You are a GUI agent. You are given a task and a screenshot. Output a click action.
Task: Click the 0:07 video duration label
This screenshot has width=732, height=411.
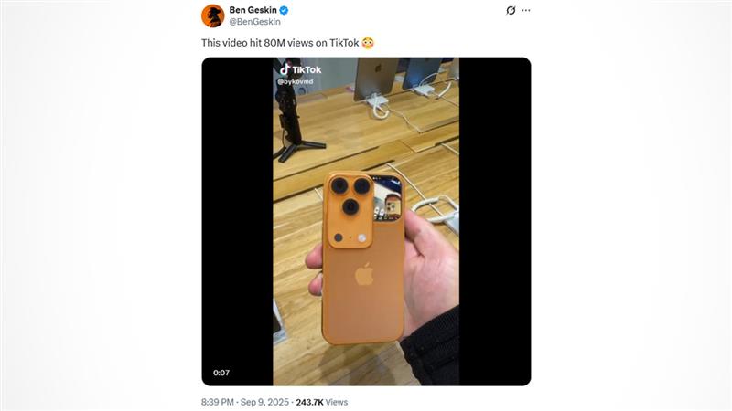point(221,373)
